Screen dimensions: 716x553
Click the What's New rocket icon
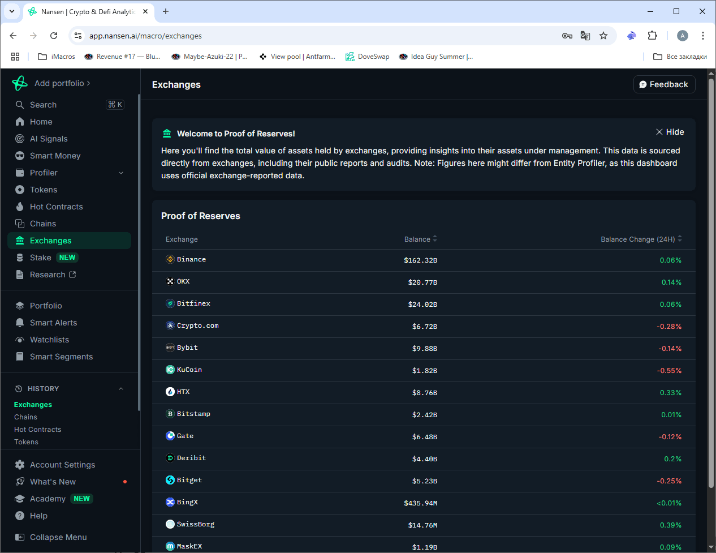coord(20,482)
